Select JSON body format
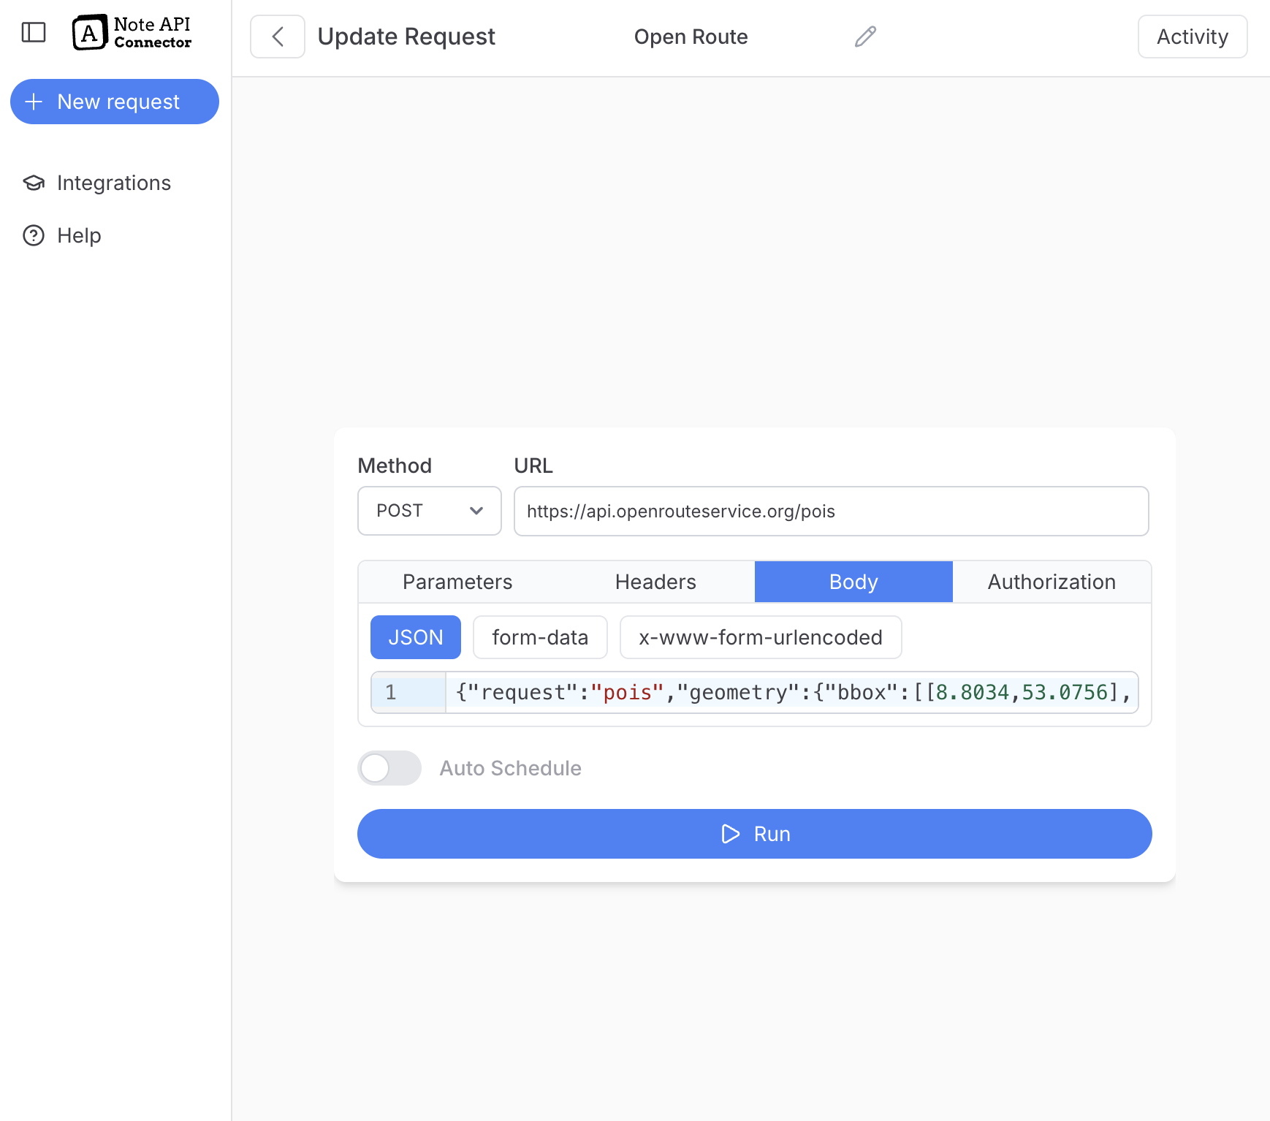This screenshot has width=1270, height=1121. tap(415, 637)
